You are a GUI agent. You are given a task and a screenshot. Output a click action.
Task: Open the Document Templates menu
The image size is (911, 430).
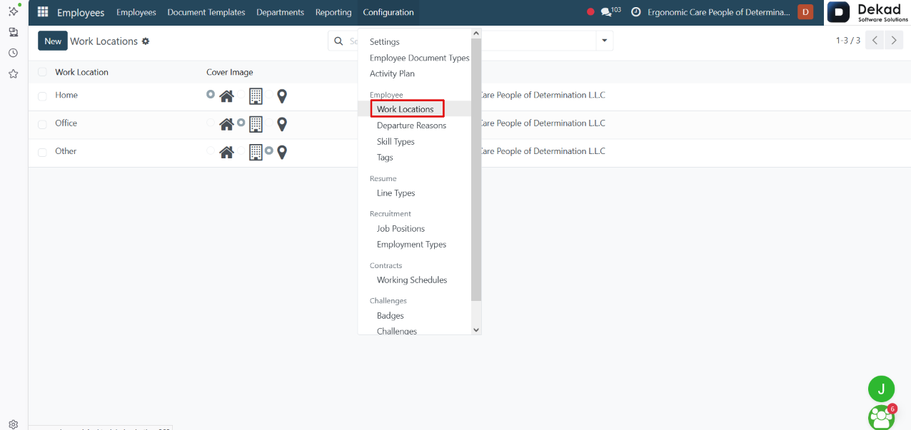point(206,12)
